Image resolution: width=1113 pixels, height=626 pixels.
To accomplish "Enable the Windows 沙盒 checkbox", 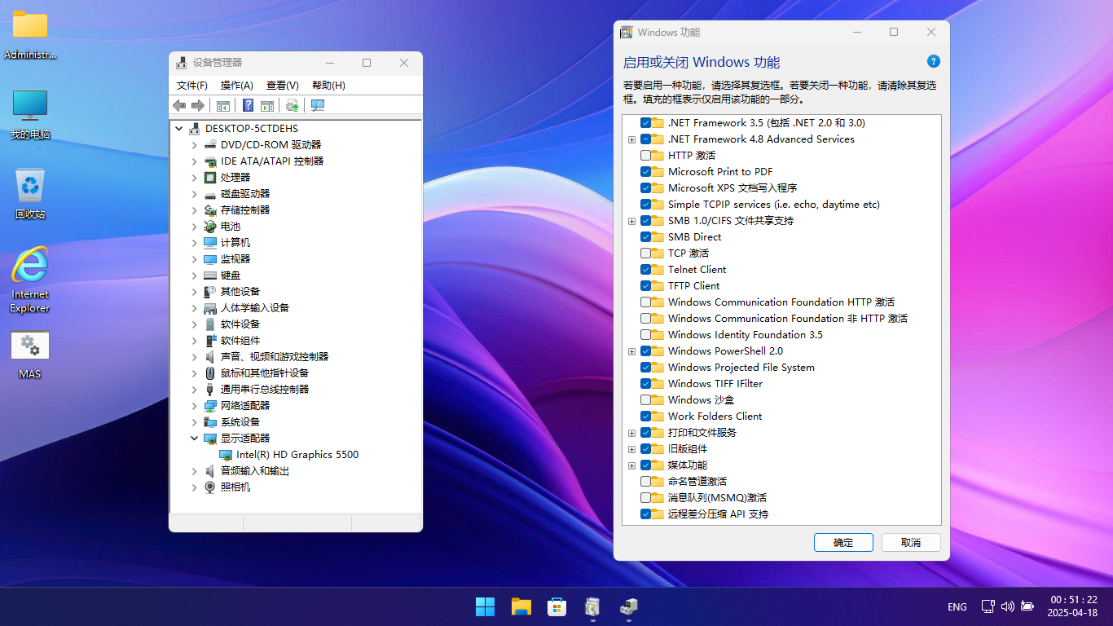I will tap(645, 399).
